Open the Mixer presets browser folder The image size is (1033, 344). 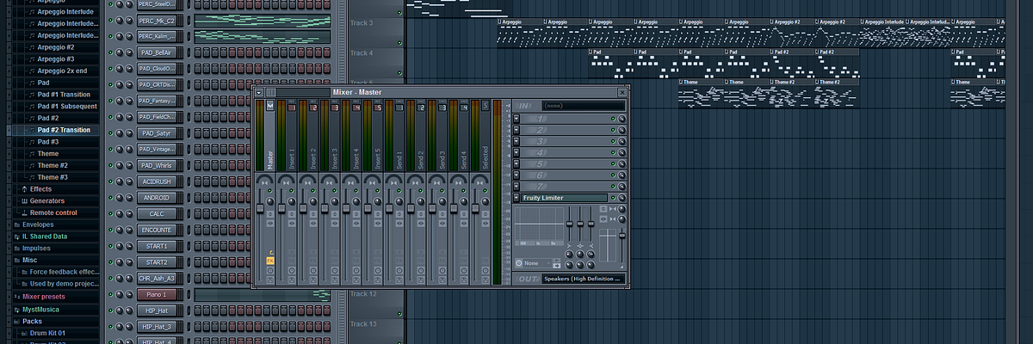43,296
